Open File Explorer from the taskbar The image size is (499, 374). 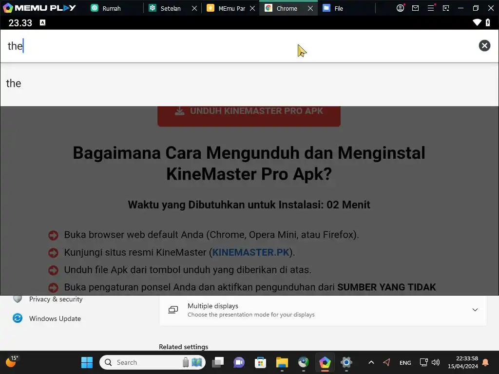point(282,362)
